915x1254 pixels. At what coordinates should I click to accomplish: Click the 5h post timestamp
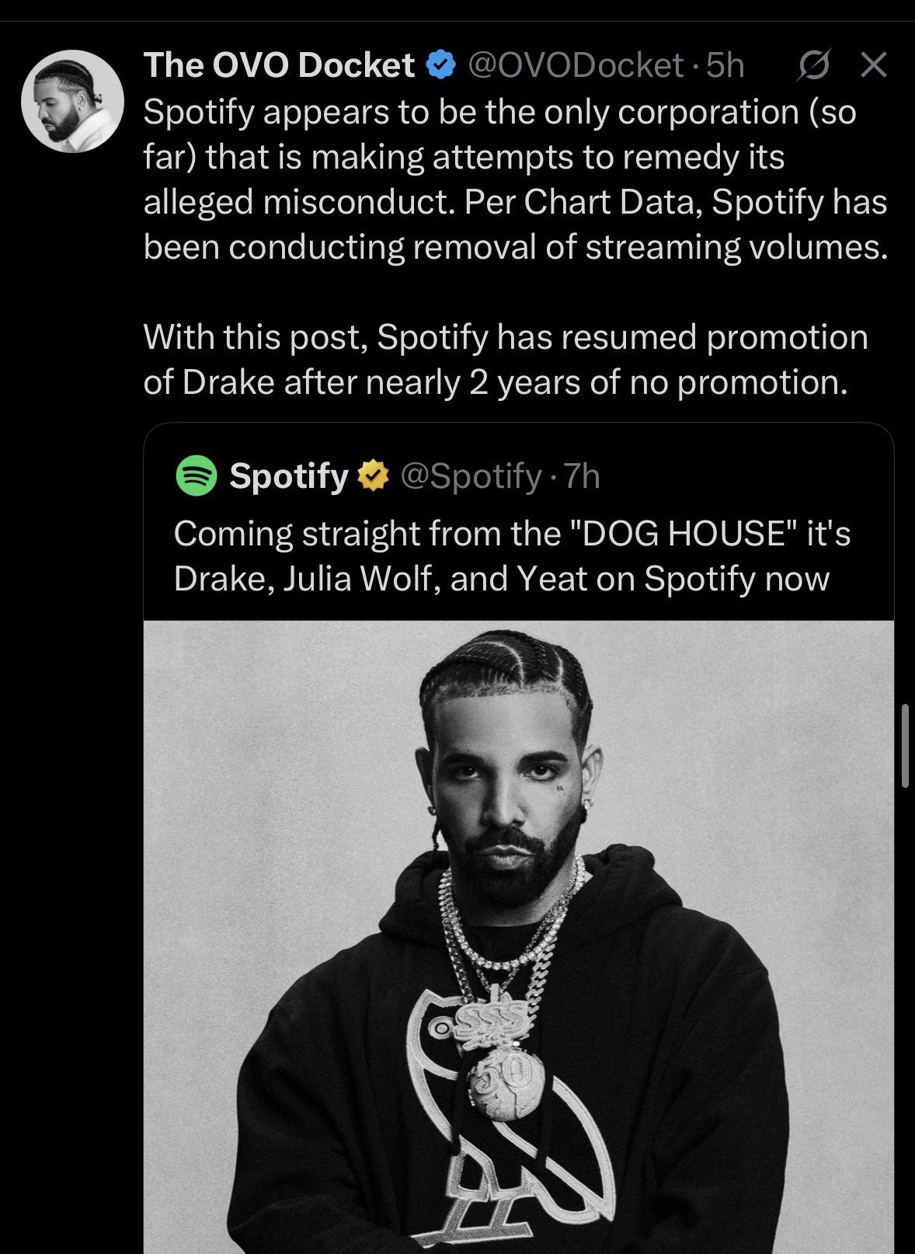pyautogui.click(x=725, y=66)
